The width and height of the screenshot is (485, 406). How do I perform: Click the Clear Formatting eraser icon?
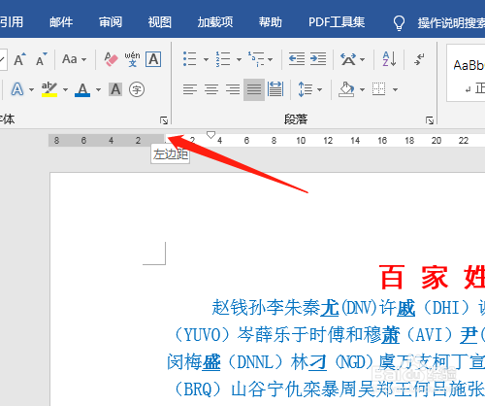(x=111, y=59)
